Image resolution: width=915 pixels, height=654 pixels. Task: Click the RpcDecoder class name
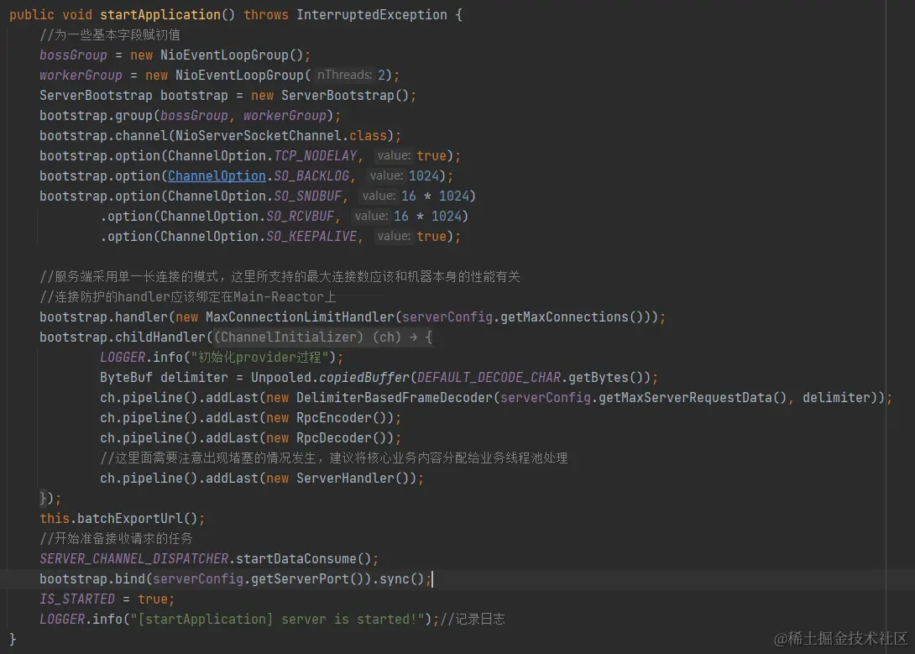pos(334,437)
